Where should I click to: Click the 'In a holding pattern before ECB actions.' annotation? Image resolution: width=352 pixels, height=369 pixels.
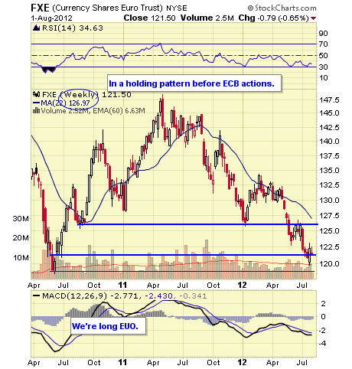(194, 83)
